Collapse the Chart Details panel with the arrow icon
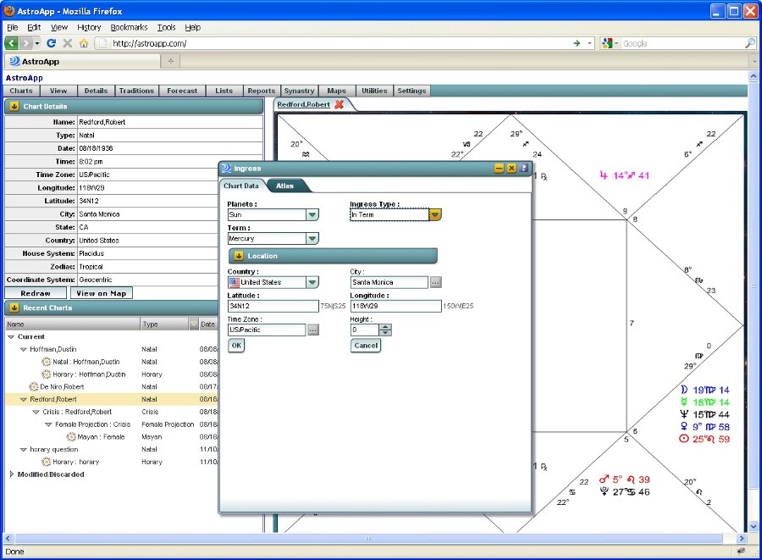 [14, 107]
